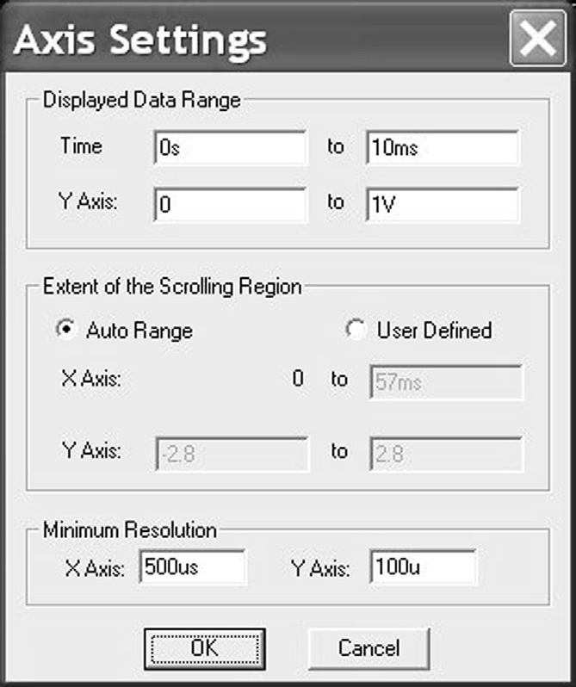Screen dimensions: 576x687
Task: Click the Time start field showing 0s
Action: point(230,147)
